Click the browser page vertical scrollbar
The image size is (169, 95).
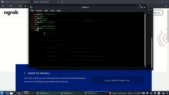pyautogui.click(x=168, y=26)
